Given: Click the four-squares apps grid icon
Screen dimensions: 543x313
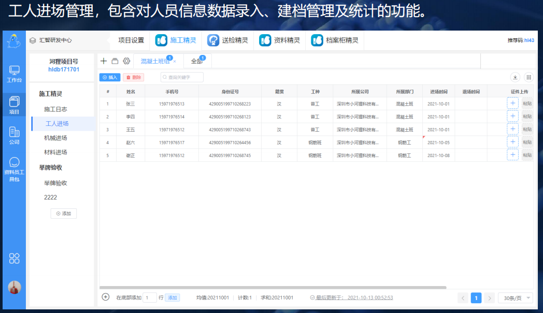Looking at the screenshot, I should click(15, 258).
